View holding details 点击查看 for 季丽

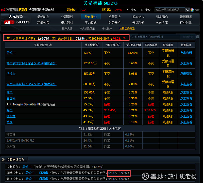pos(186,122)
